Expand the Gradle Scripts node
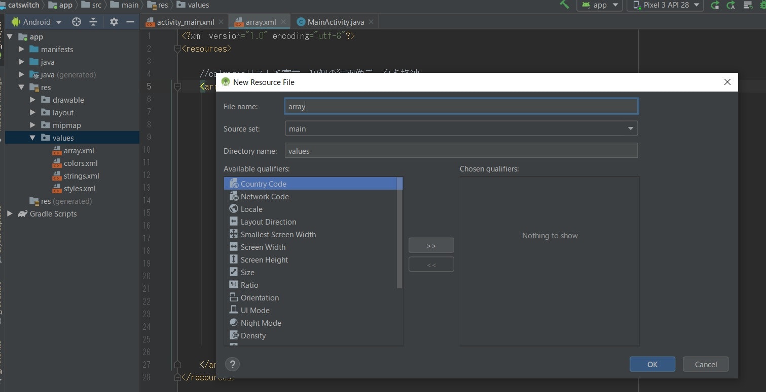Viewport: 766px width, 392px height. tap(10, 213)
